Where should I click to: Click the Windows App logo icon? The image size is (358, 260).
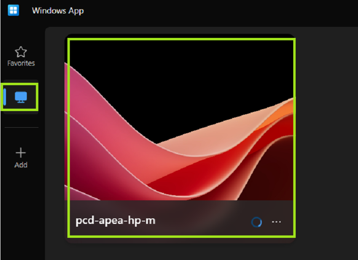[13, 10]
